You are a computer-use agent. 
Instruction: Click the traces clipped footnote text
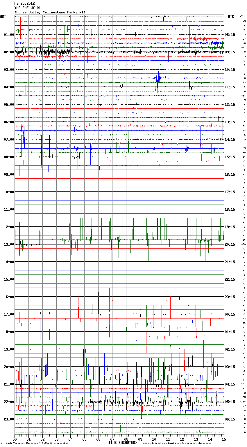pyautogui.click(x=176, y=443)
